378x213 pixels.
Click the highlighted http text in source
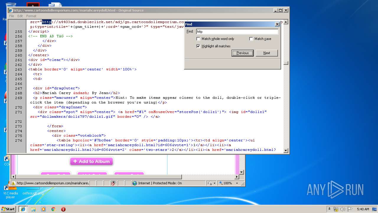click(47, 22)
